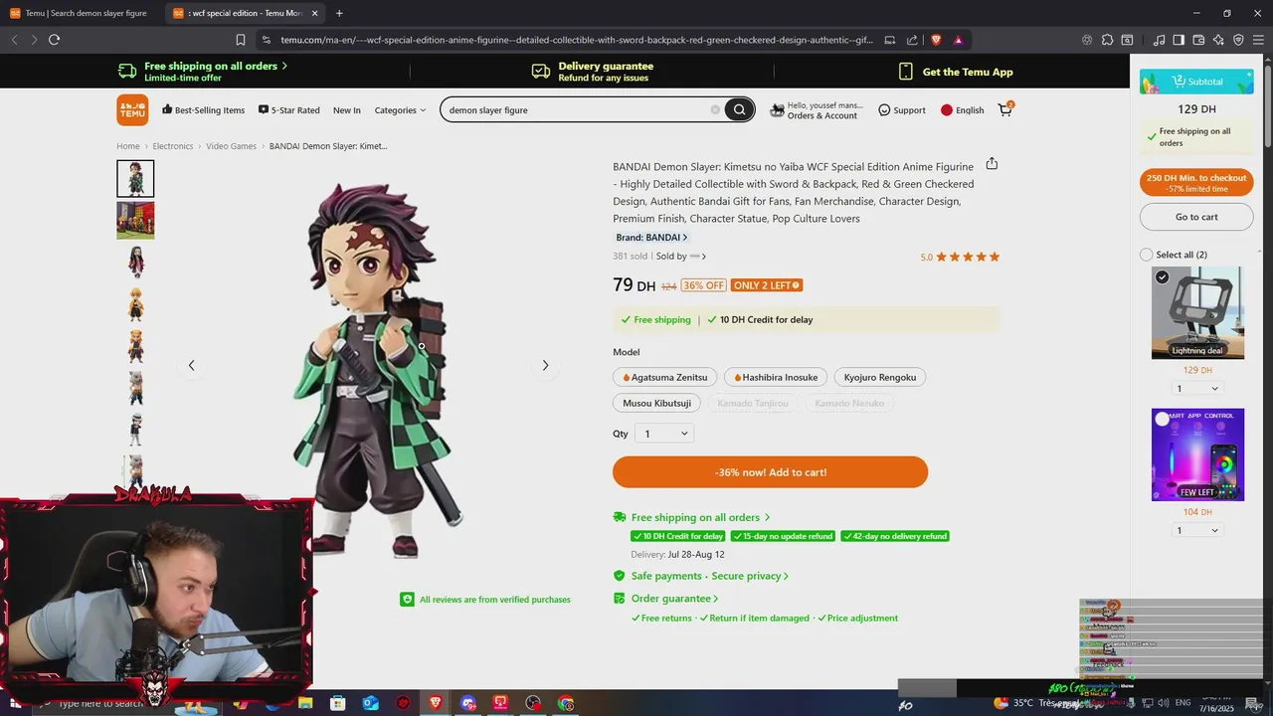The height and width of the screenshot is (716, 1273).
Task: Open the extensions puzzle icon
Action: point(1107,40)
